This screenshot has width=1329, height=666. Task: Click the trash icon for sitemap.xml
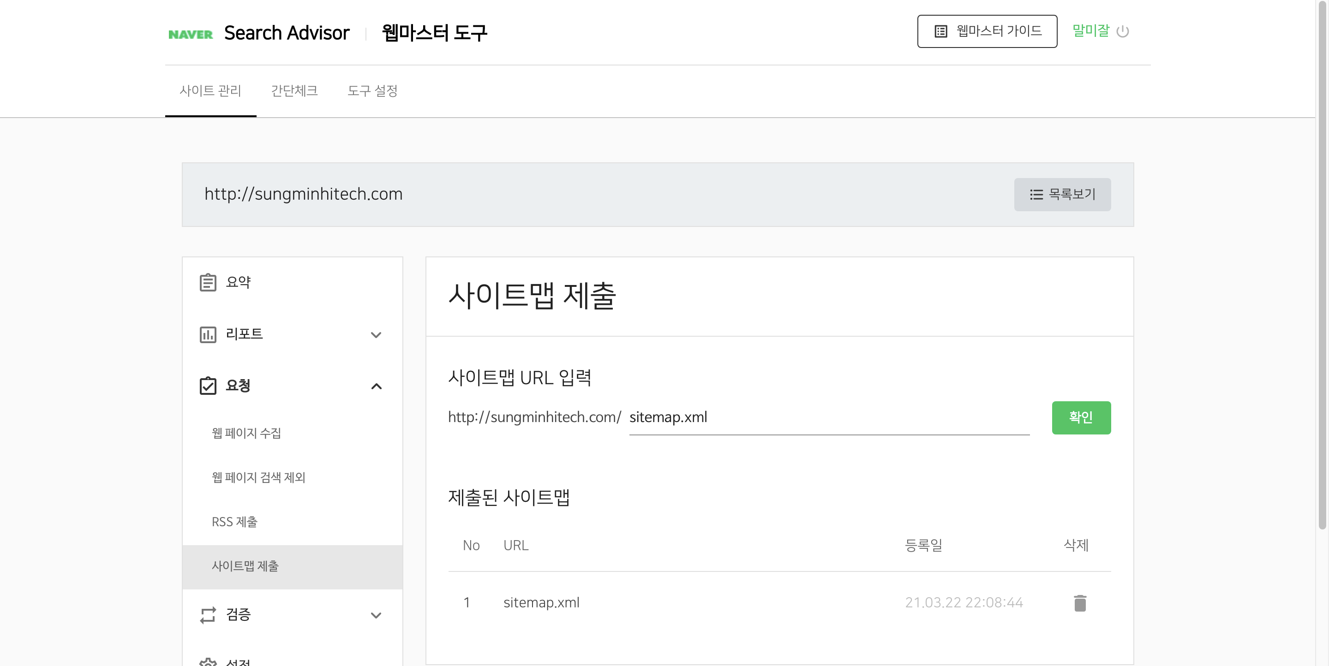(1079, 603)
